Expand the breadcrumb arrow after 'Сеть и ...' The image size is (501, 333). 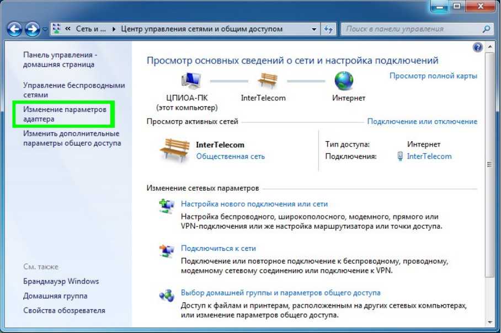pyautogui.click(x=114, y=29)
